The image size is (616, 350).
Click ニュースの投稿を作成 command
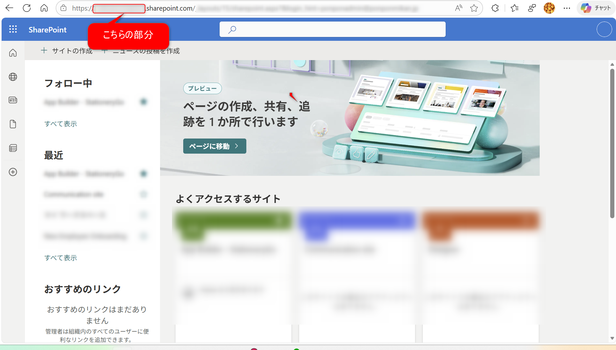(x=141, y=51)
